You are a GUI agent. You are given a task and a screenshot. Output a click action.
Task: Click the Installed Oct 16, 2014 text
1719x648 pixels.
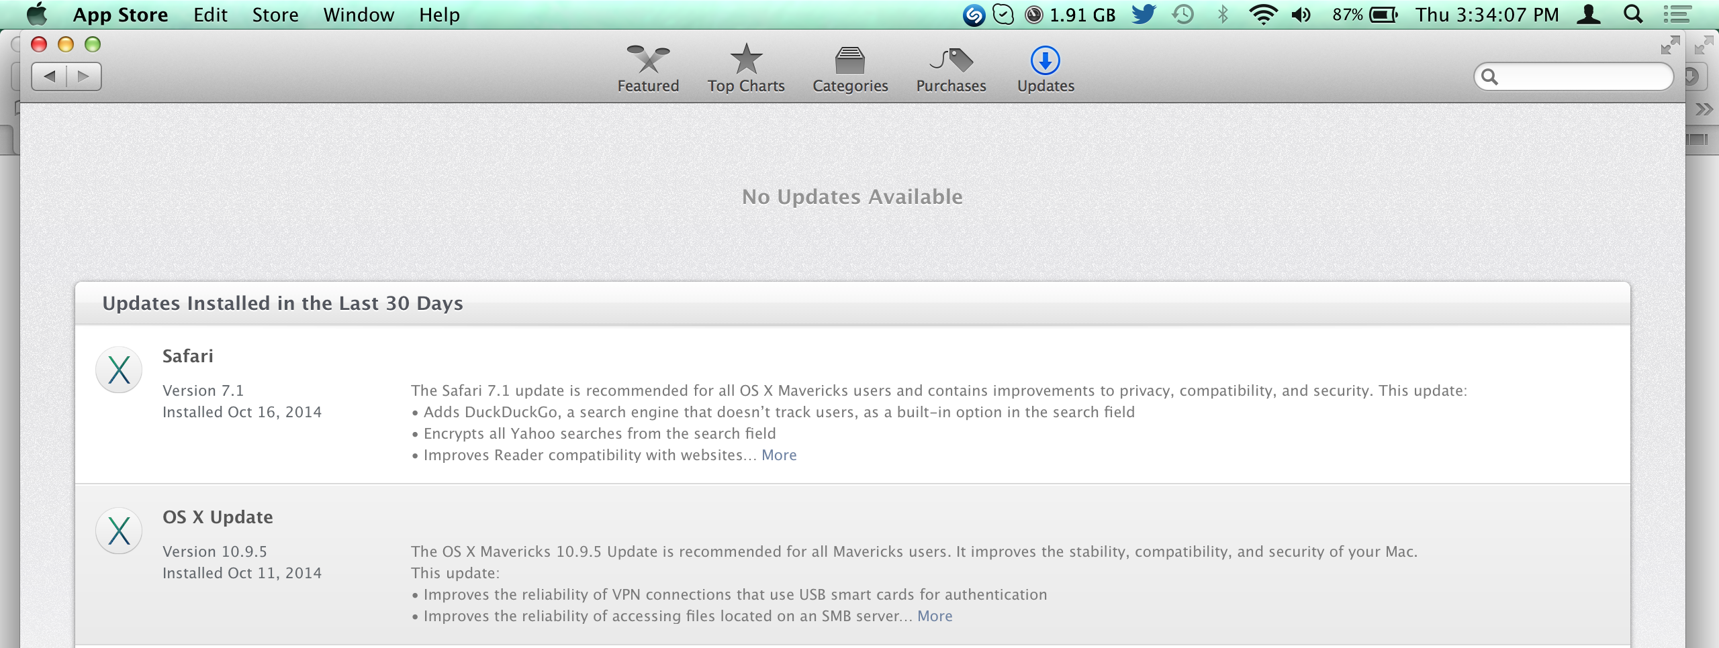(242, 412)
